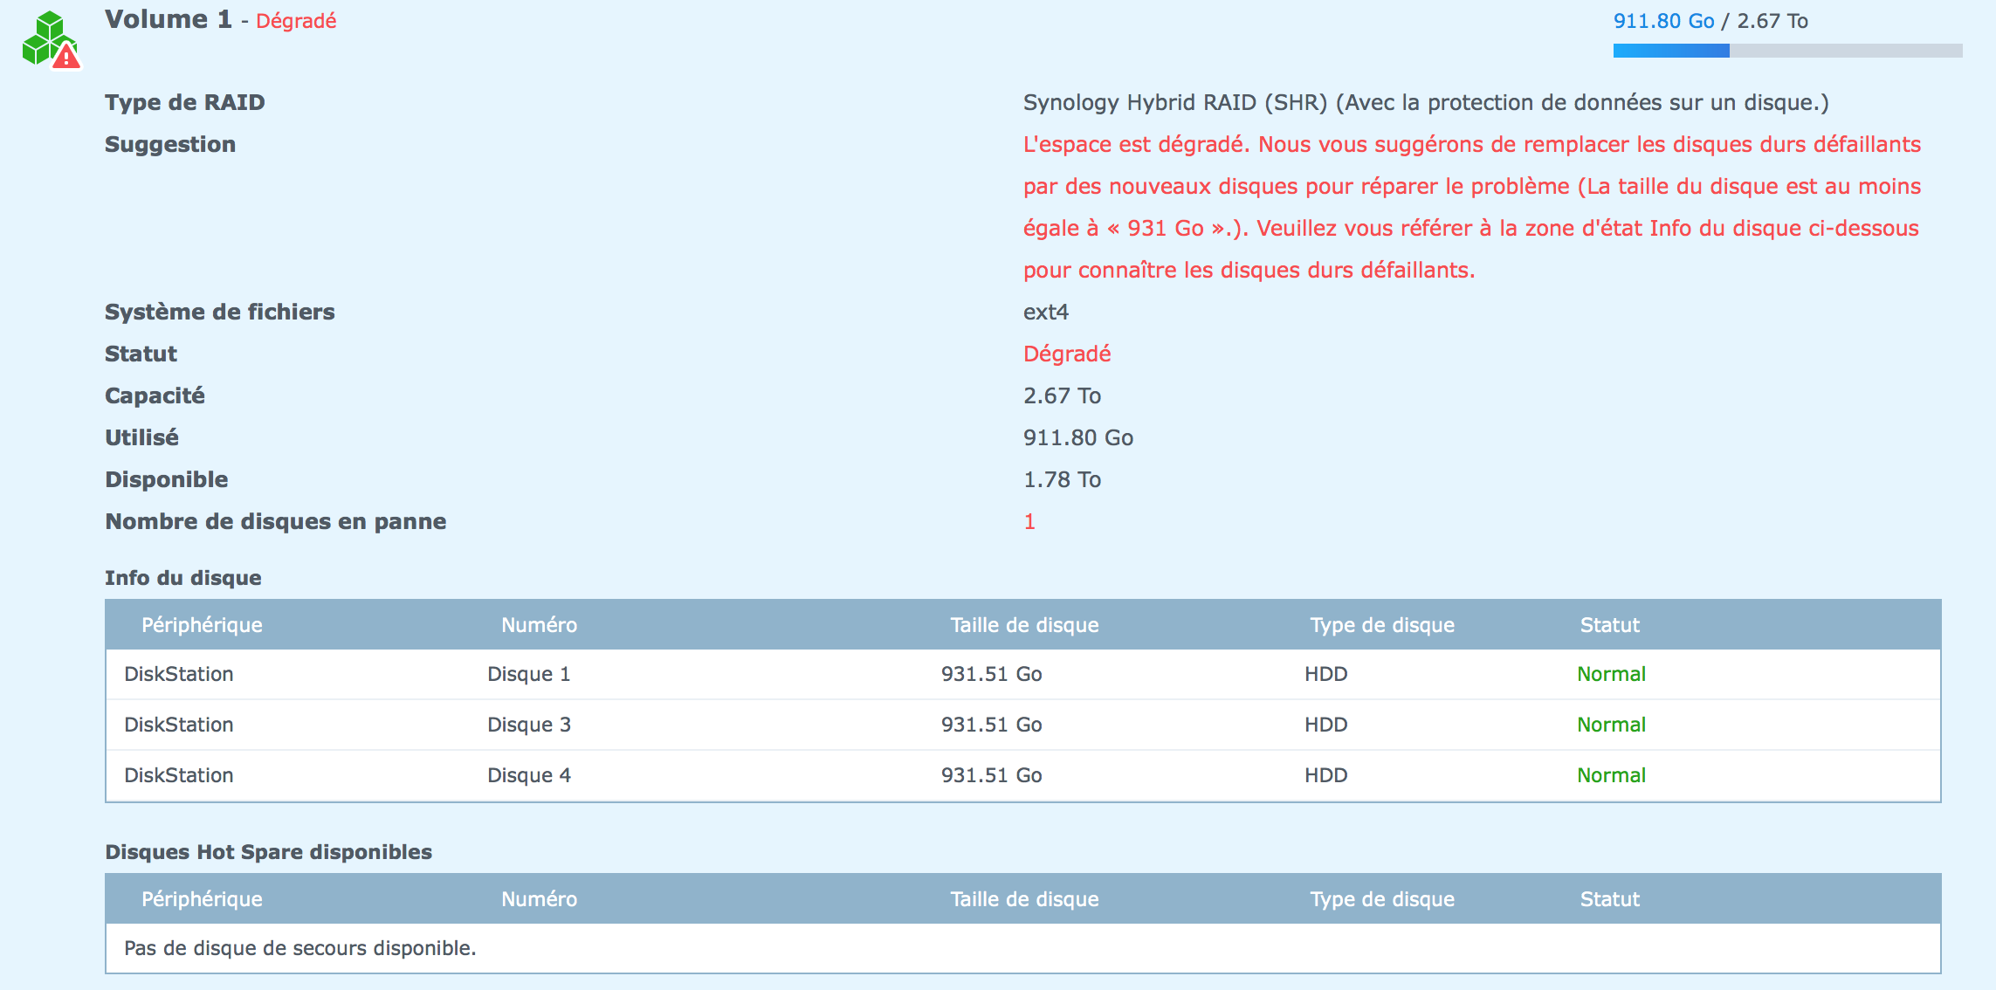
Task: Click the Type de RAID label
Action: (x=185, y=102)
